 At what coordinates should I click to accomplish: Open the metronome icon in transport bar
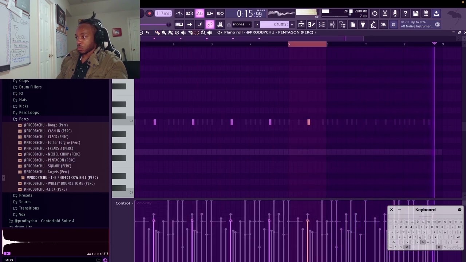[x=179, y=13]
